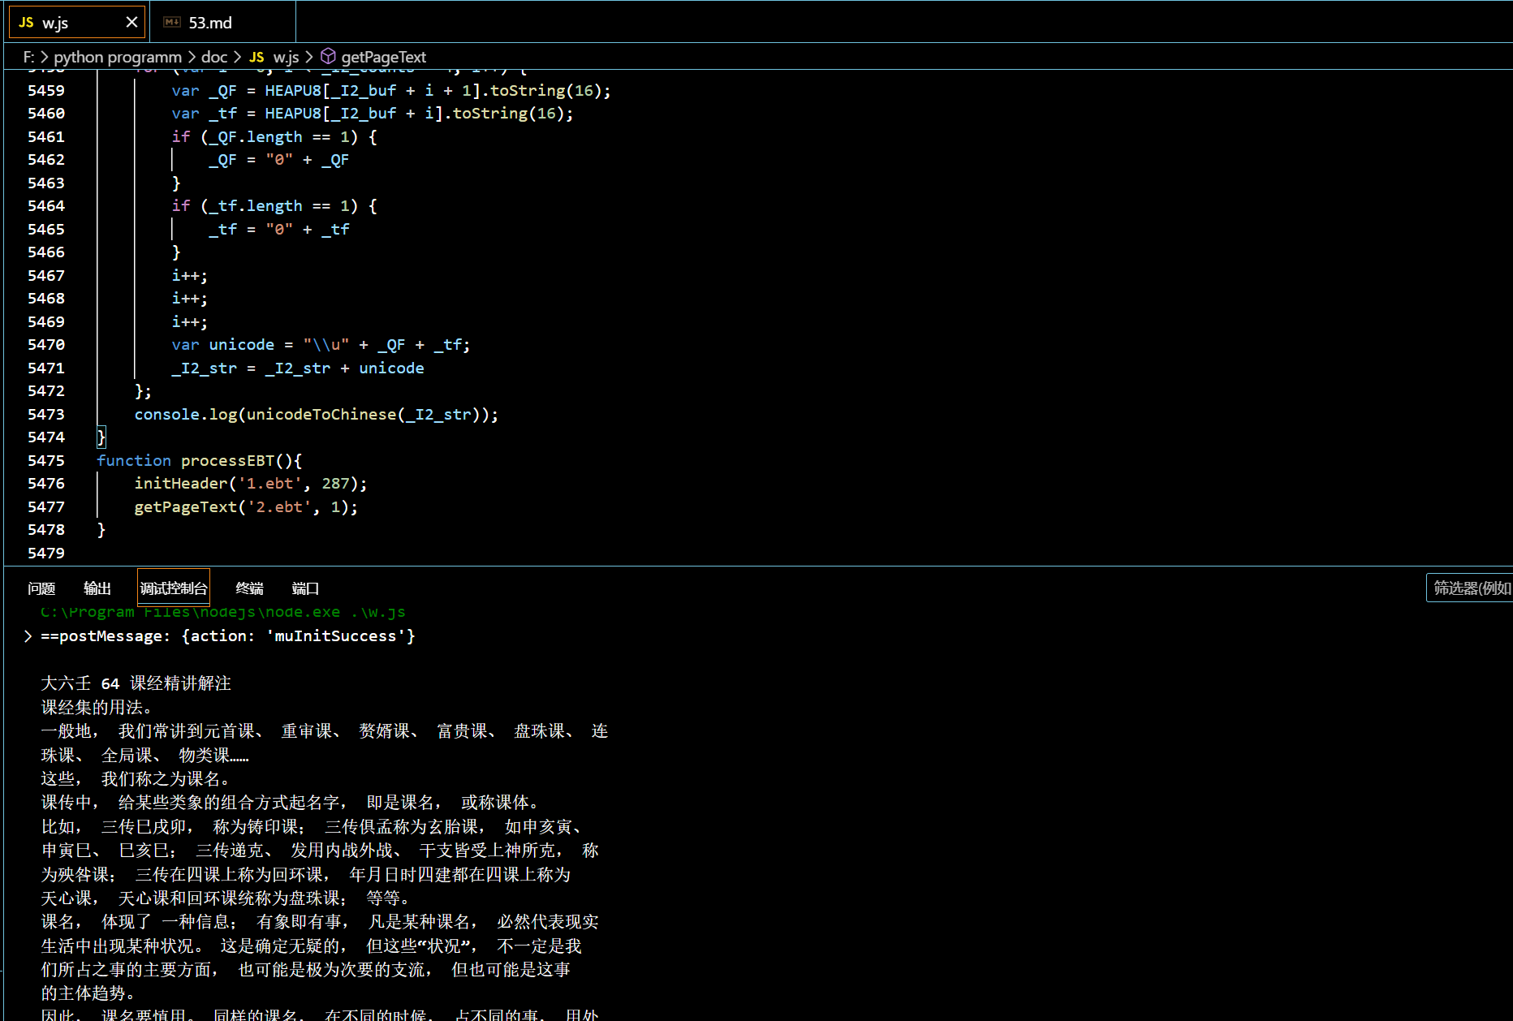Close the w.js editor tab

131,23
